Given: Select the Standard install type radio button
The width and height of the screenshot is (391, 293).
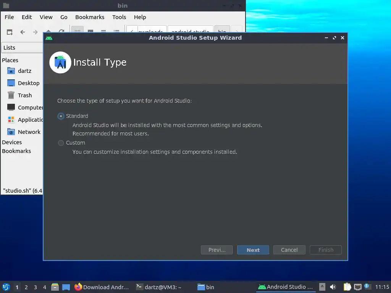Looking at the screenshot, I should tap(61, 116).
